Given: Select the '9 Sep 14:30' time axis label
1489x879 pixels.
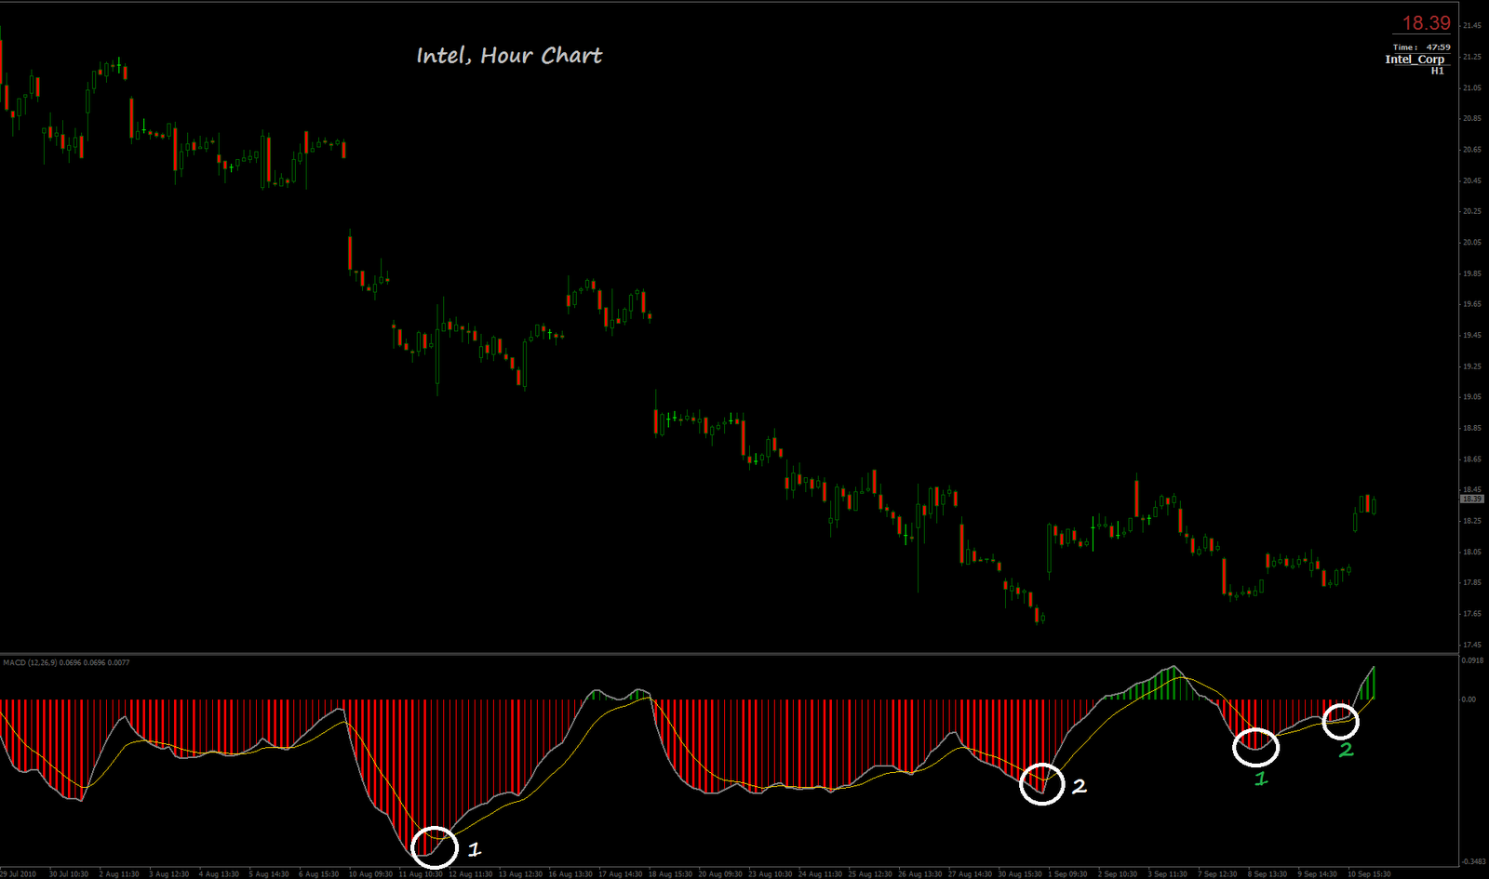Looking at the screenshot, I should click(x=1318, y=874).
